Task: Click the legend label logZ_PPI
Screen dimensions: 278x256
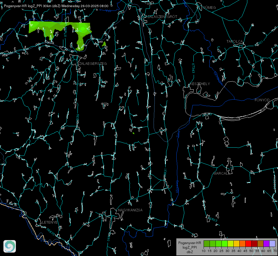Action: [189, 247]
